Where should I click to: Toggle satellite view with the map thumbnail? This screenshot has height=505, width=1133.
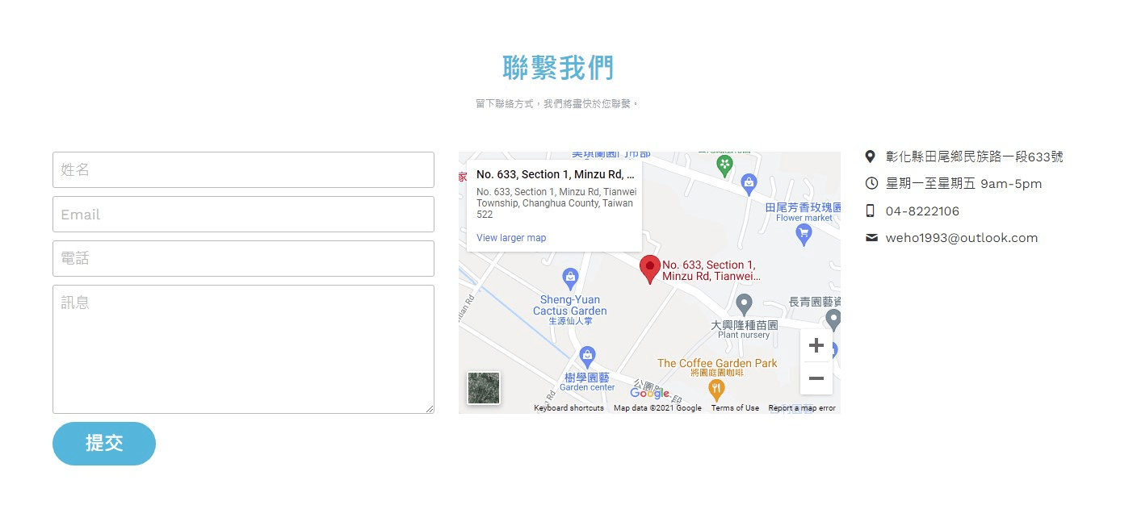click(x=483, y=388)
